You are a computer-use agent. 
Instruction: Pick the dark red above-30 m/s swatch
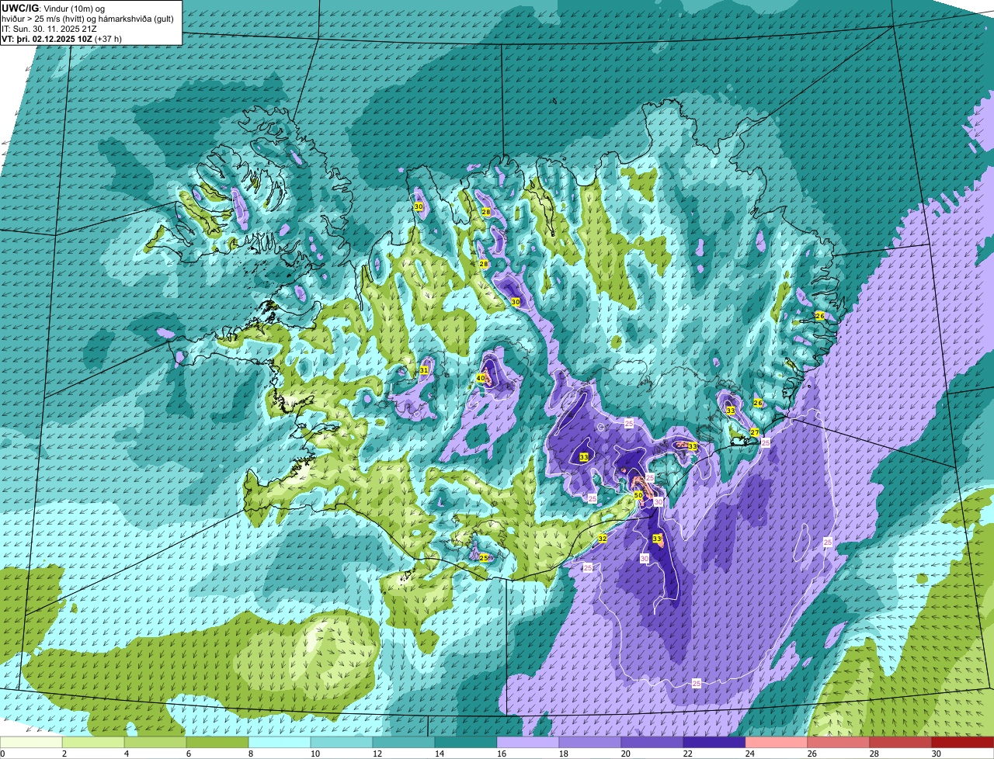(963, 742)
